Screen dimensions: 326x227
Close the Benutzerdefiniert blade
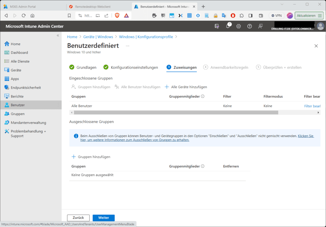(316, 46)
